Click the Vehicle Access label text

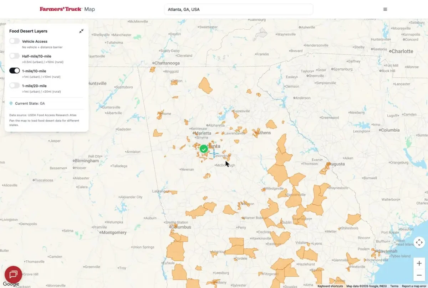point(35,41)
